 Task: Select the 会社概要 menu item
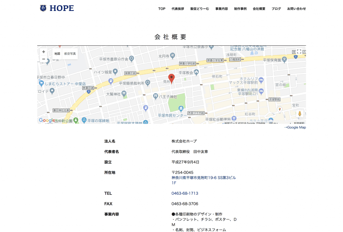259,9
